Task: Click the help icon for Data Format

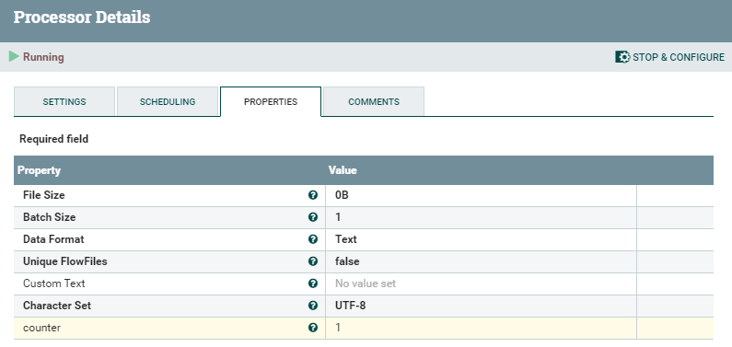Action: 313,239
